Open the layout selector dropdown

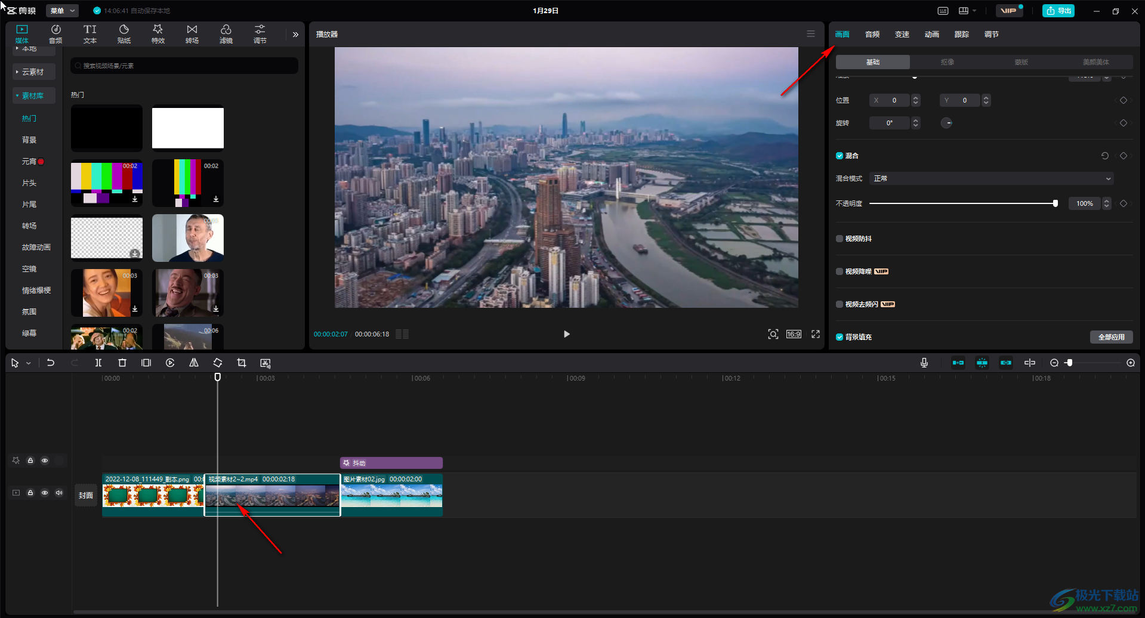967,11
